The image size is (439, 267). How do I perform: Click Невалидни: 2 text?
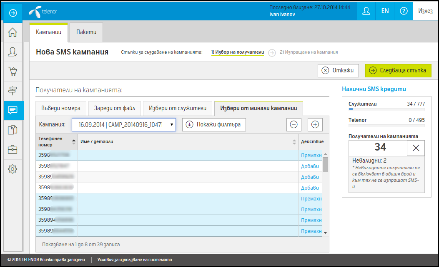point(369,161)
